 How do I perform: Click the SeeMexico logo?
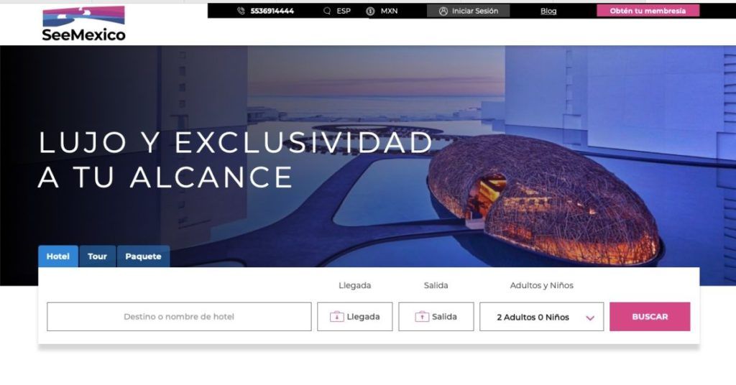[83, 24]
